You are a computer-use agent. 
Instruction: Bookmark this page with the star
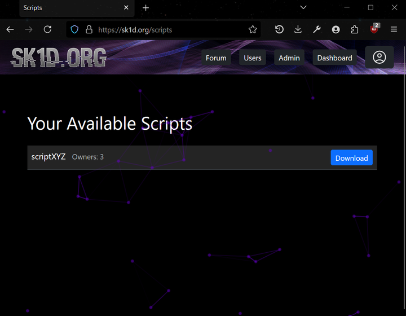pos(253,29)
